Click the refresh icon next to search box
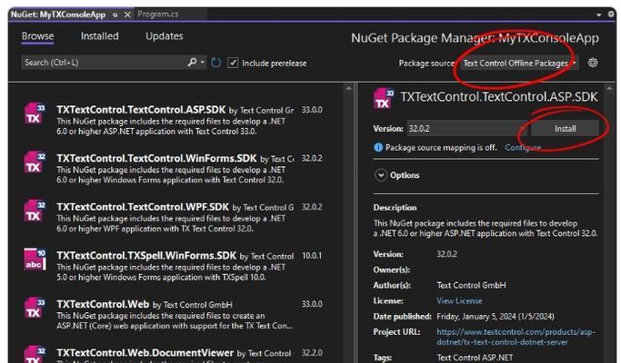The width and height of the screenshot is (621, 363). (x=215, y=63)
